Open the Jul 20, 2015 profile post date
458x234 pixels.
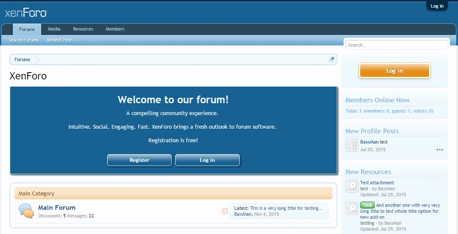coord(373,149)
